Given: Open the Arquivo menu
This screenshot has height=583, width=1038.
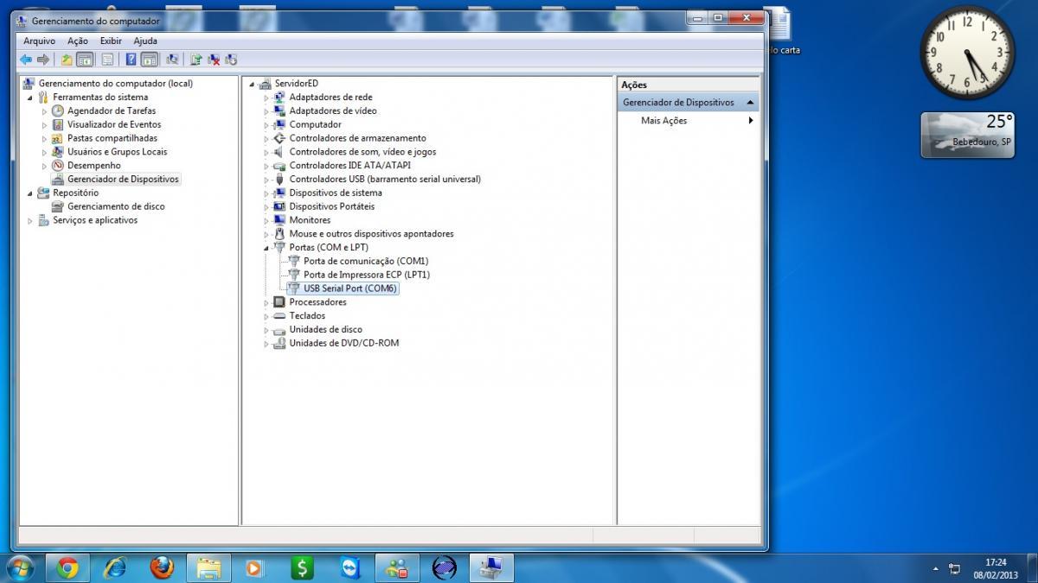Looking at the screenshot, I should click(39, 41).
